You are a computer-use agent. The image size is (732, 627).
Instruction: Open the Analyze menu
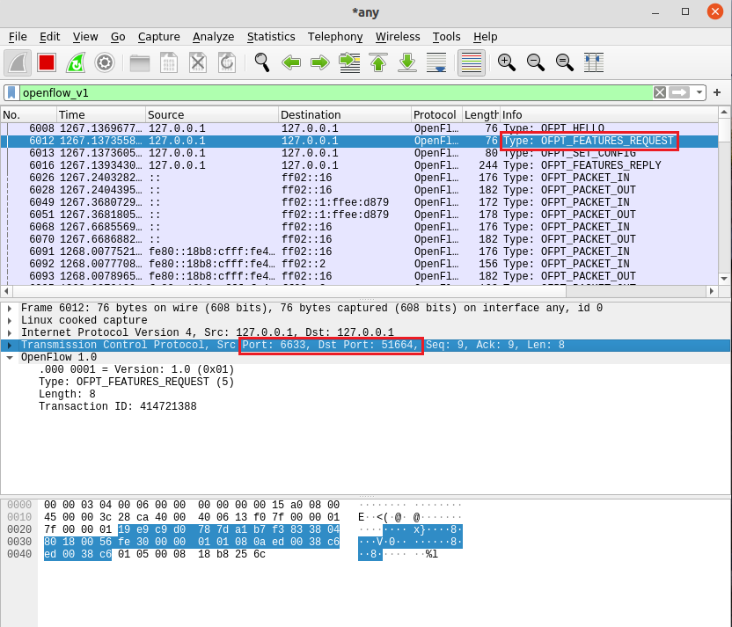pos(213,36)
